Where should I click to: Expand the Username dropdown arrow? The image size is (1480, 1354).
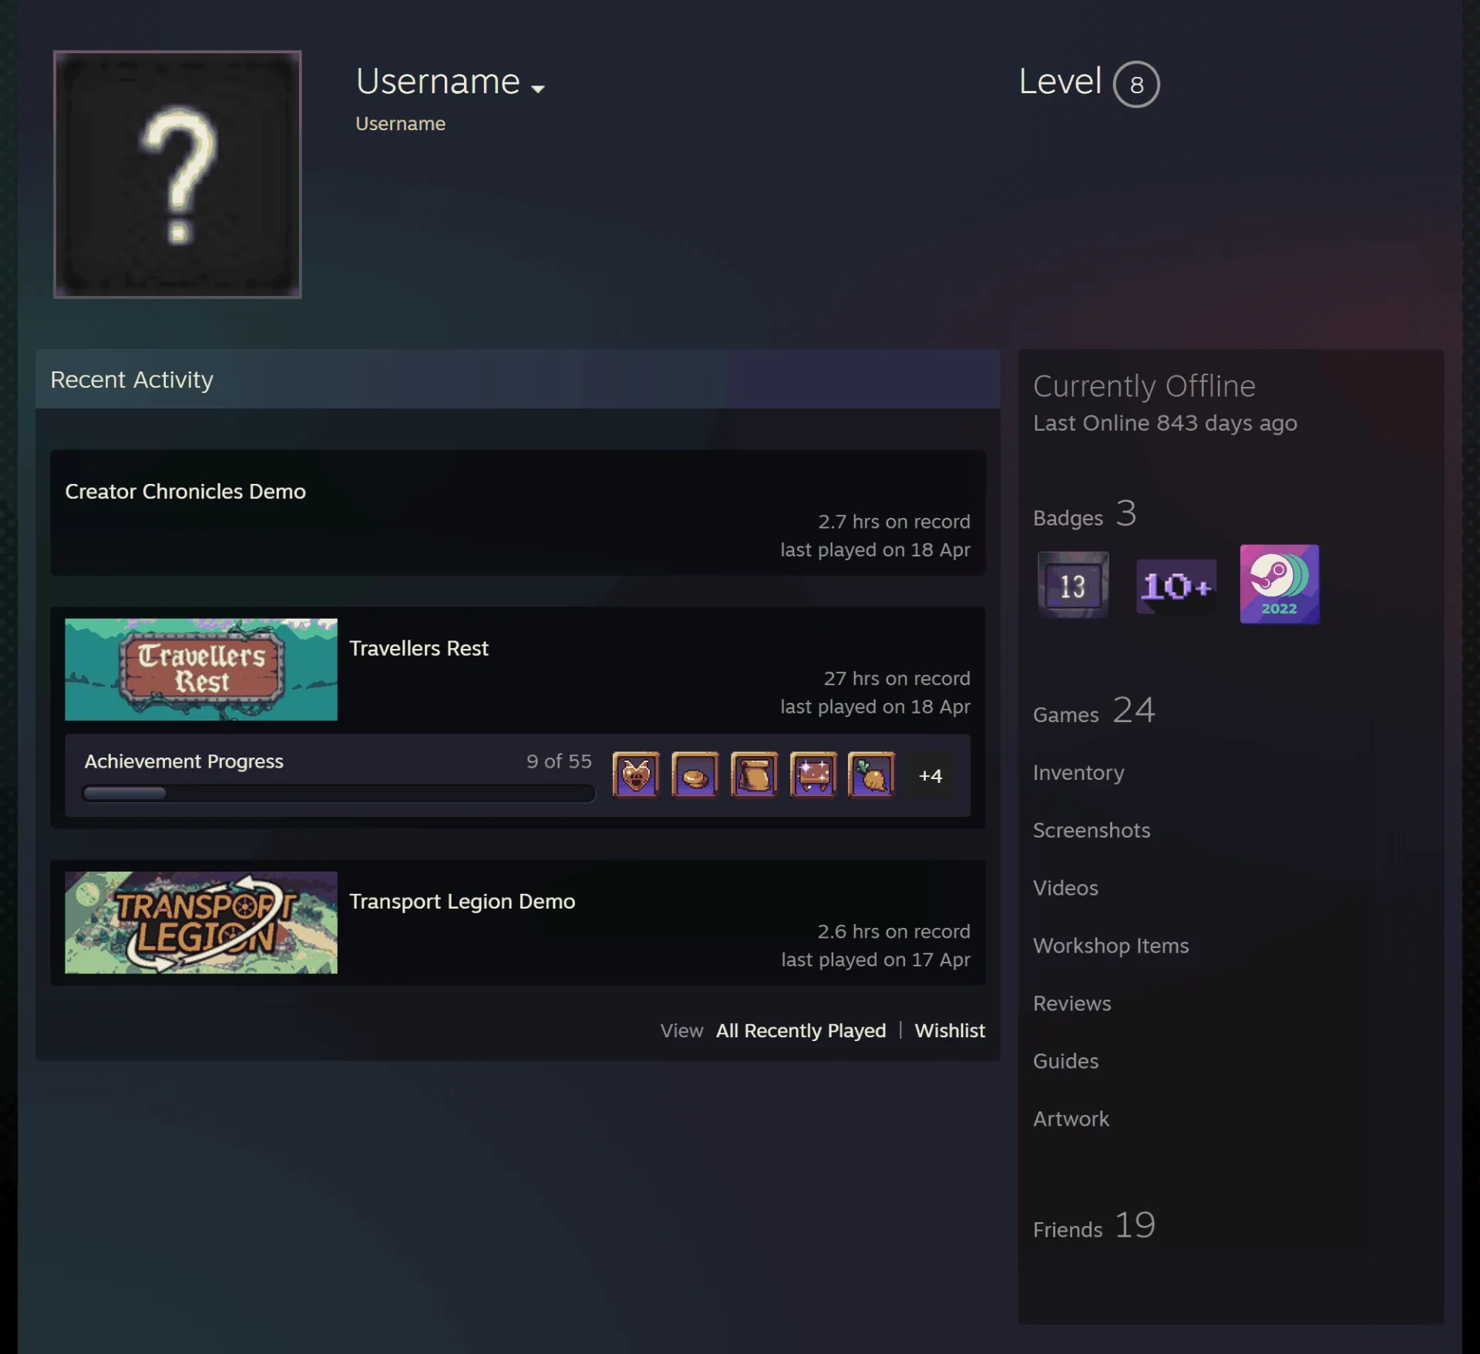click(x=538, y=89)
